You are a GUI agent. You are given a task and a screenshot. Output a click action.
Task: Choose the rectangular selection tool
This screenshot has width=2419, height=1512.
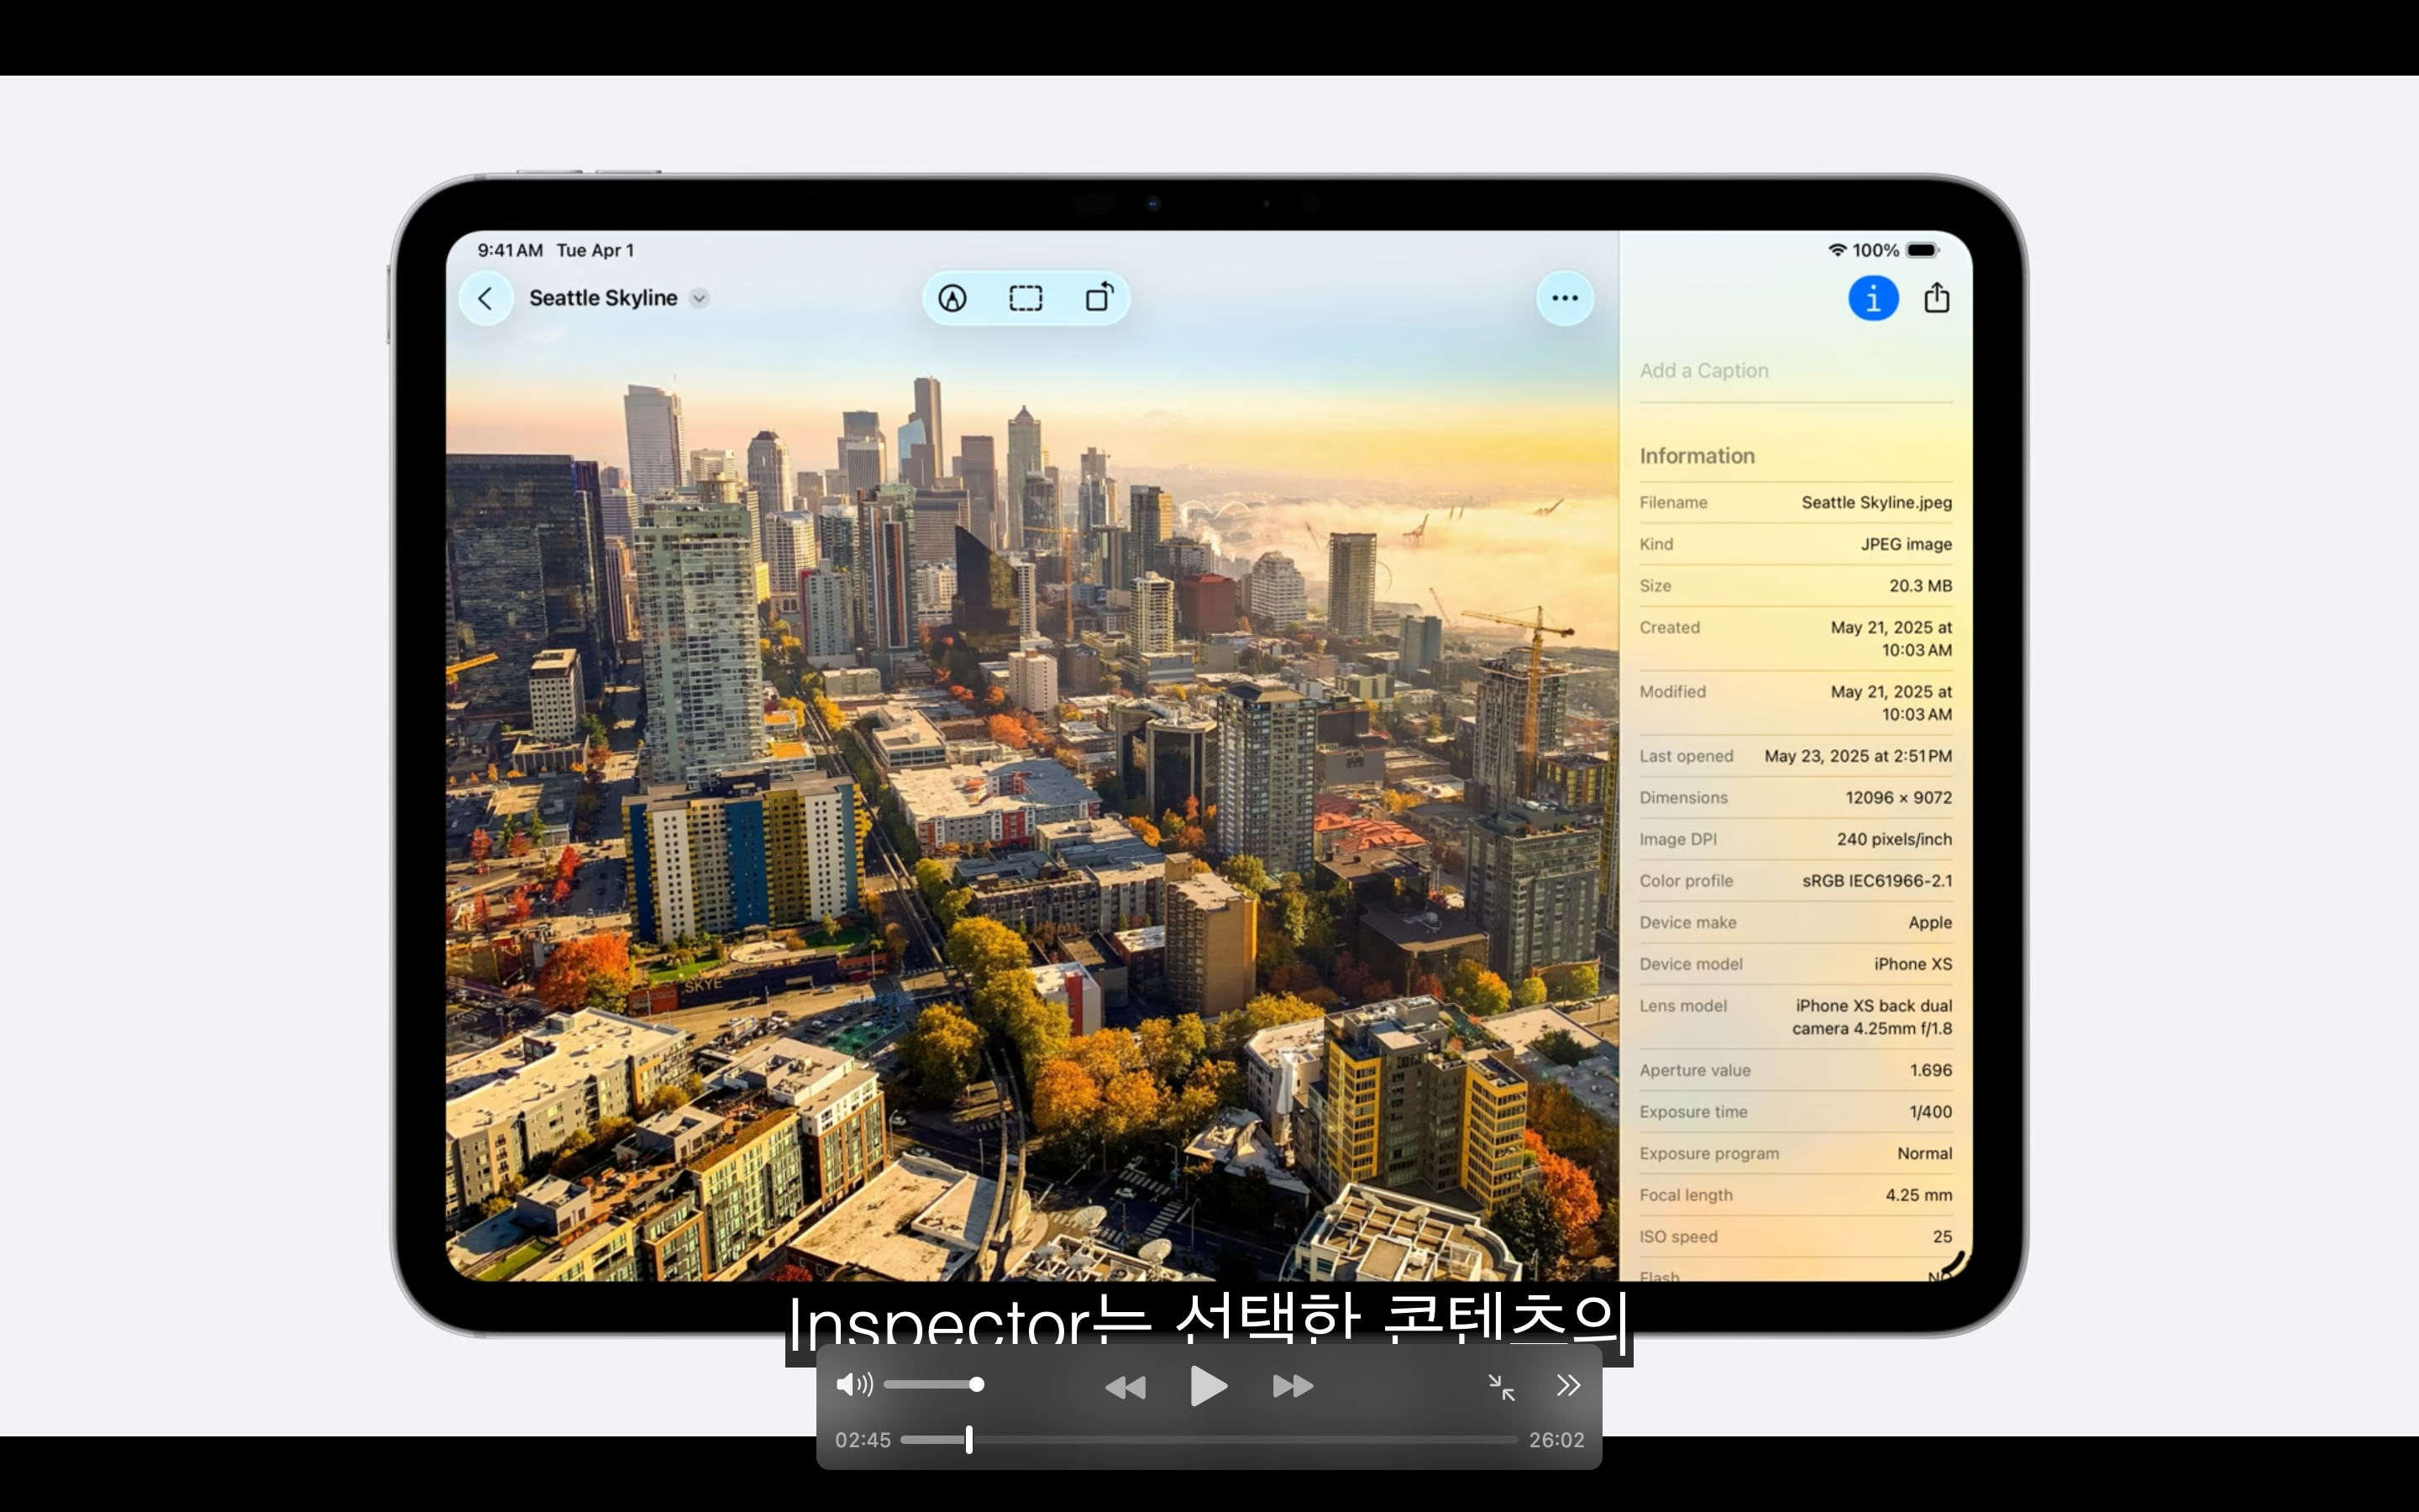click(x=1026, y=298)
